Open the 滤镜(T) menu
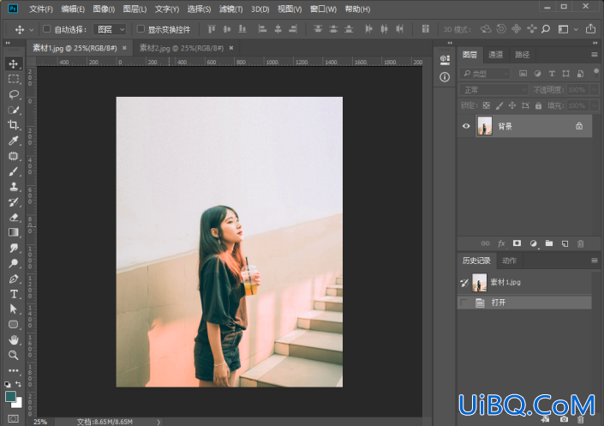Image resolution: width=604 pixels, height=426 pixels. (230, 9)
